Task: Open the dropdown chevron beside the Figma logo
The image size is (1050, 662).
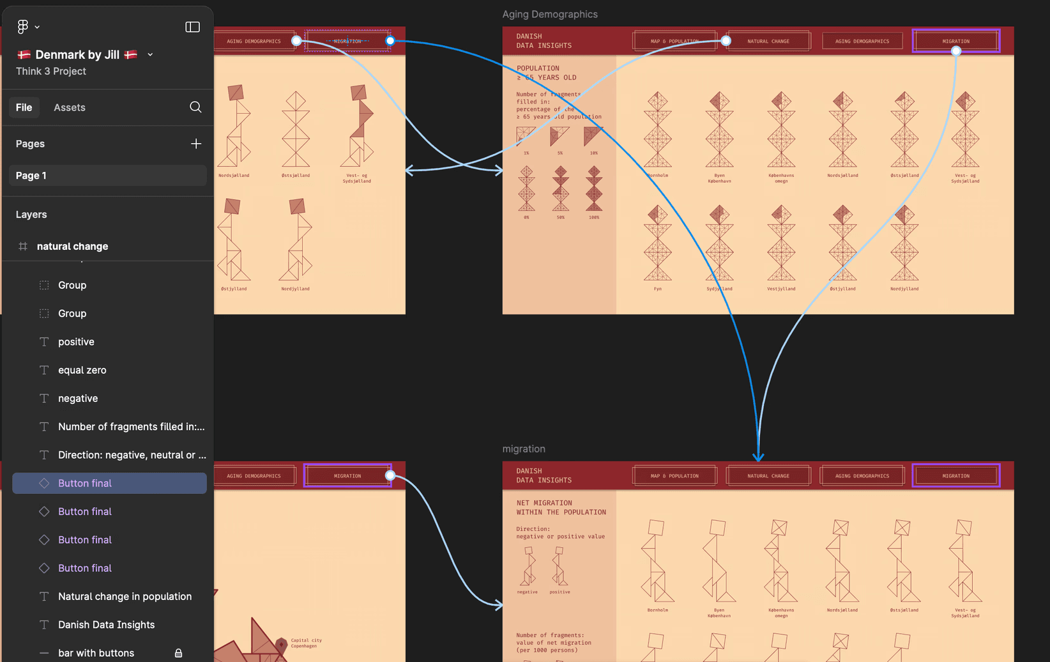Action: [37, 27]
